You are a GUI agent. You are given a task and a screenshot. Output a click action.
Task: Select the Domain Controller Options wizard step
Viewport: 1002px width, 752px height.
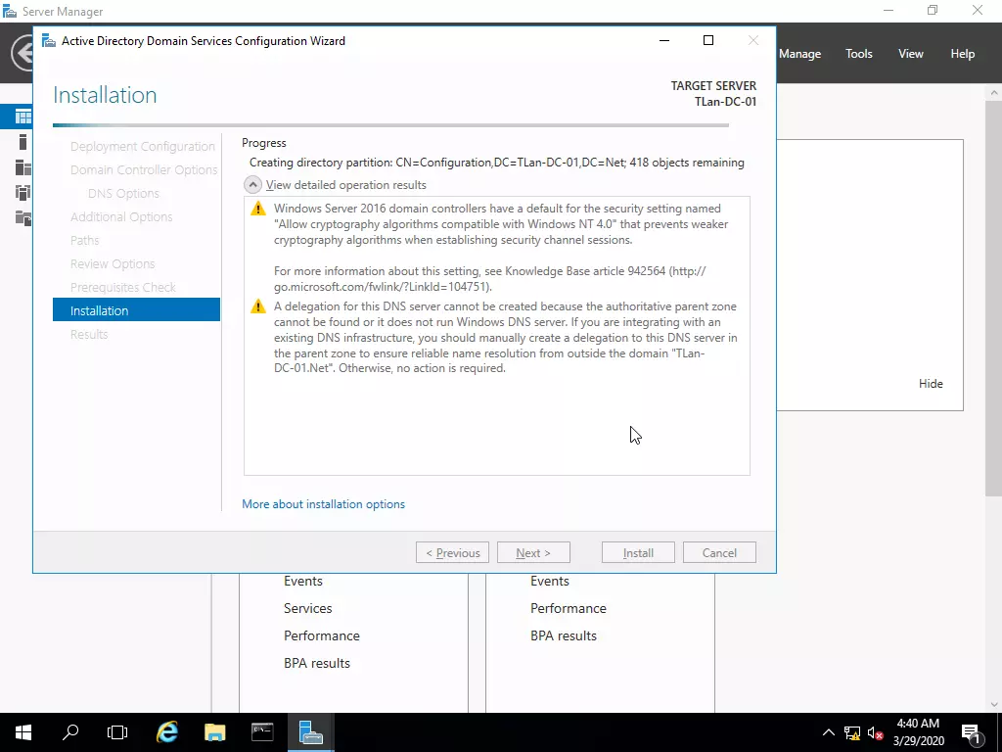tap(144, 170)
